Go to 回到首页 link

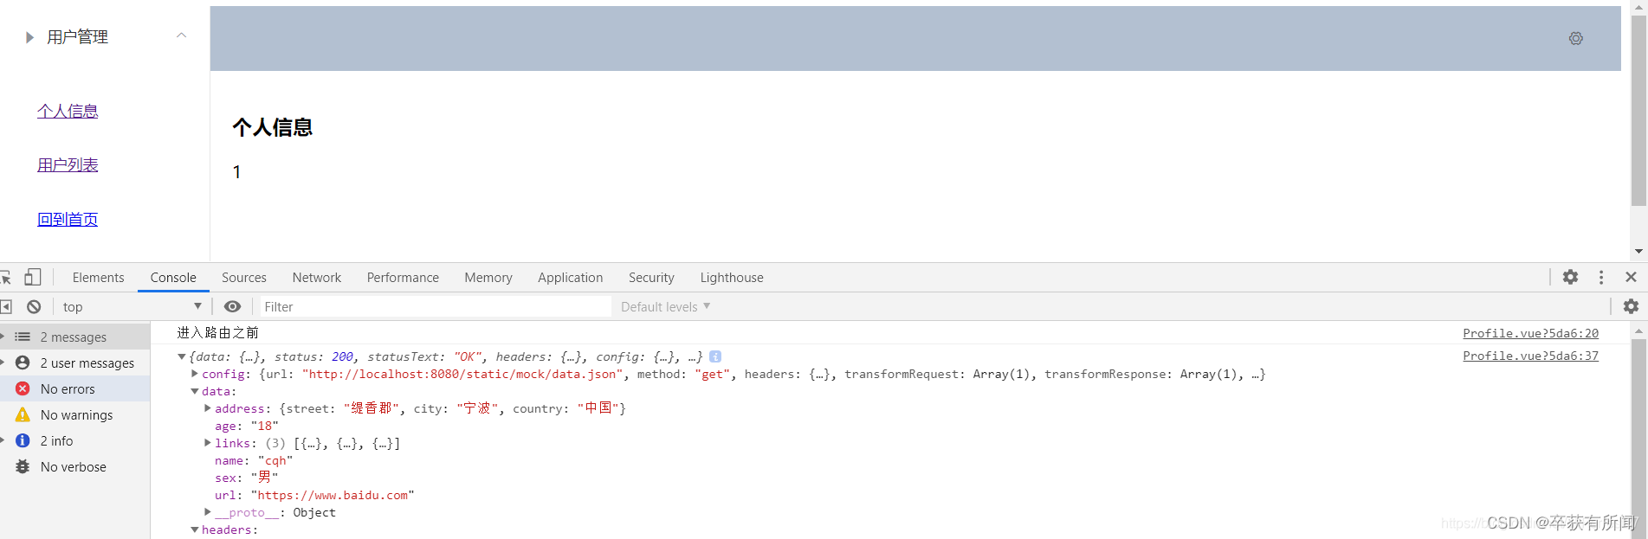(x=68, y=219)
